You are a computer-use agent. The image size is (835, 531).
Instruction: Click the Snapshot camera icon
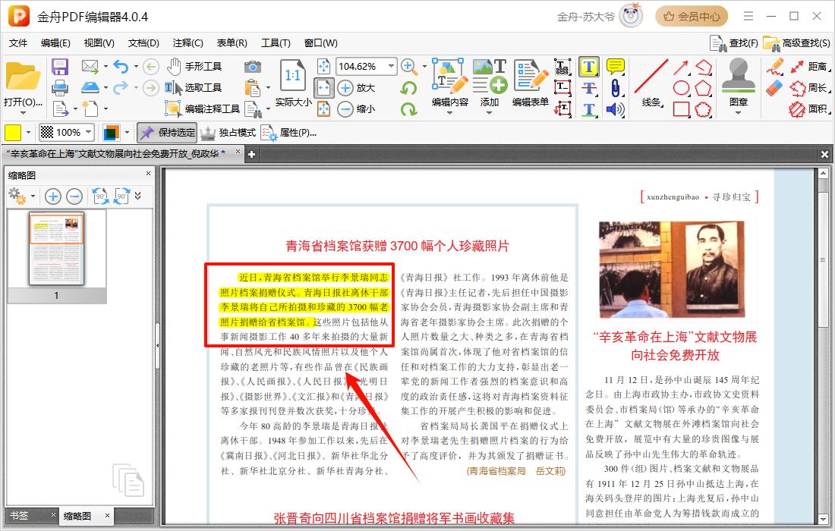253,67
